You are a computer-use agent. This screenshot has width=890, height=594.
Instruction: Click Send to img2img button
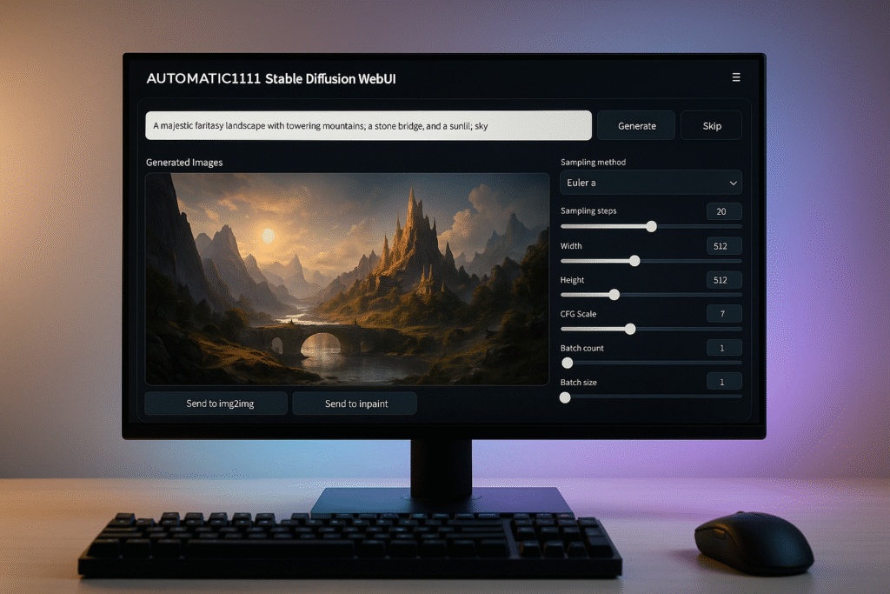[216, 404]
